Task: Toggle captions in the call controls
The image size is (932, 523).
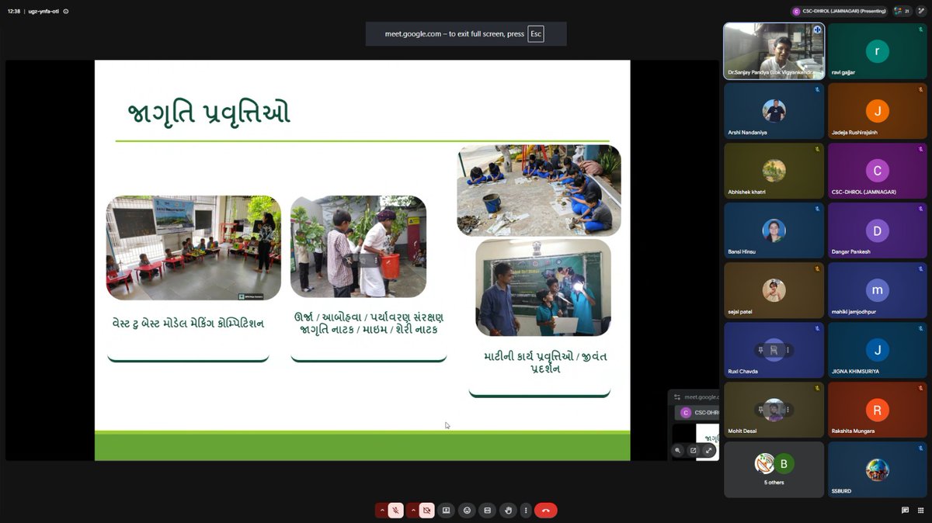Action: coord(487,511)
